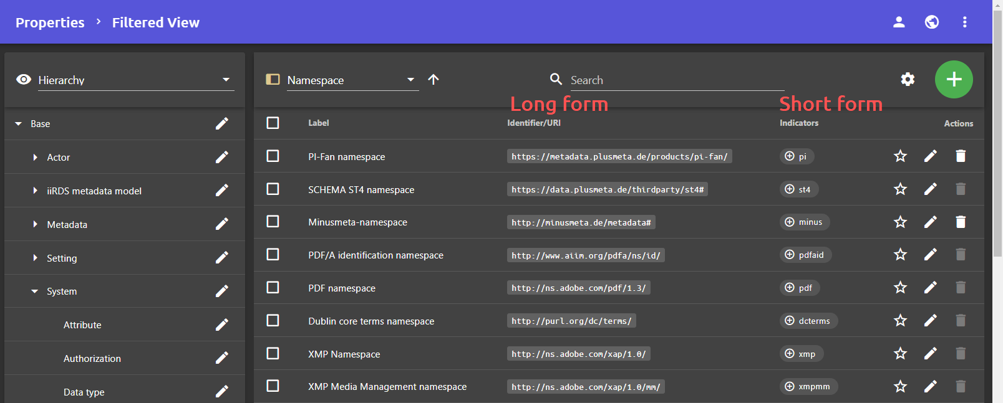
Task: Edit the Authorization hierarchy node
Action: pos(221,358)
